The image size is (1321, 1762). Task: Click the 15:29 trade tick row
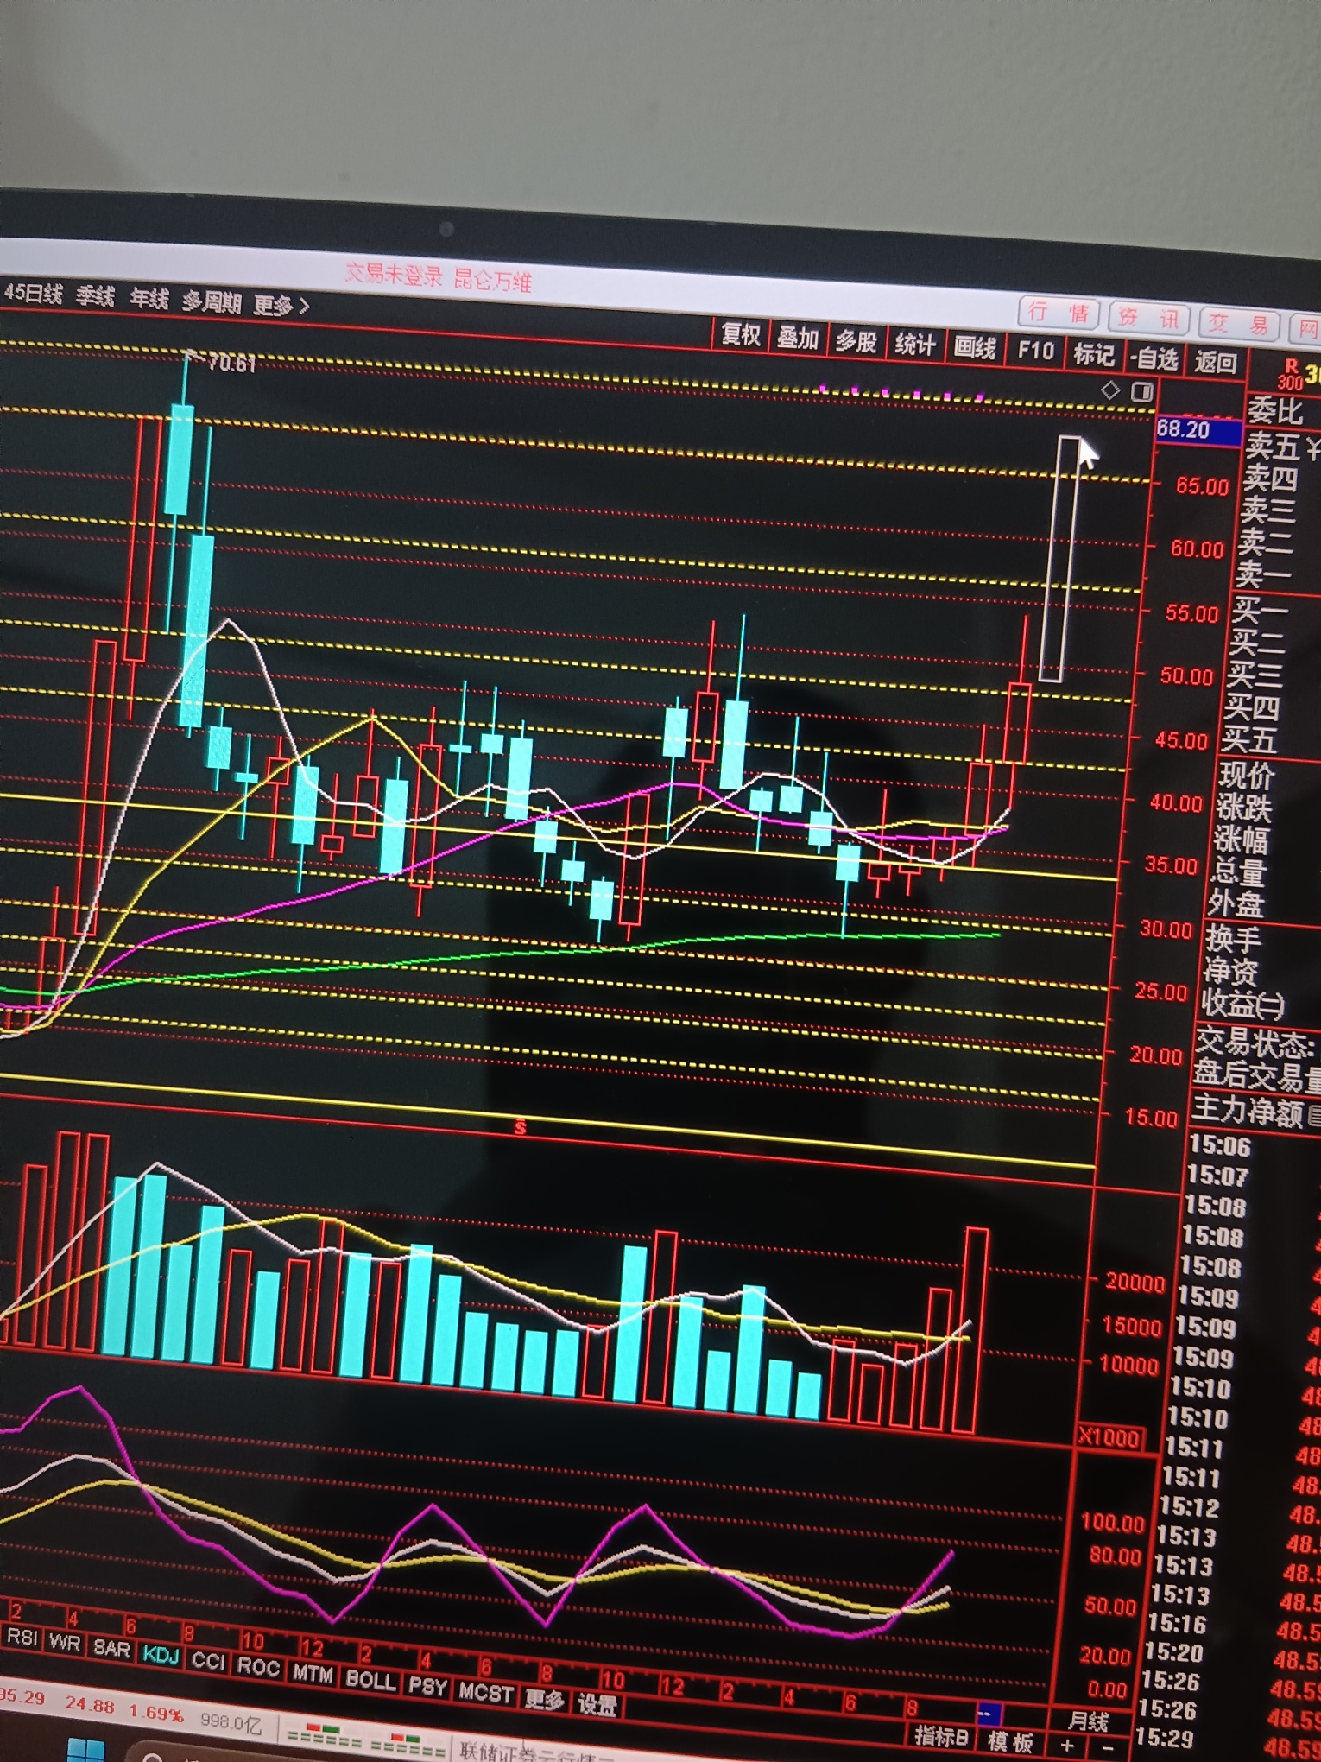(1165, 1738)
